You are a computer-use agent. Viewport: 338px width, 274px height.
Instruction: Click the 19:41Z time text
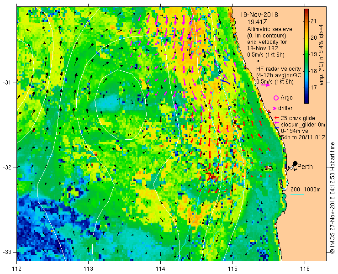point(257,22)
